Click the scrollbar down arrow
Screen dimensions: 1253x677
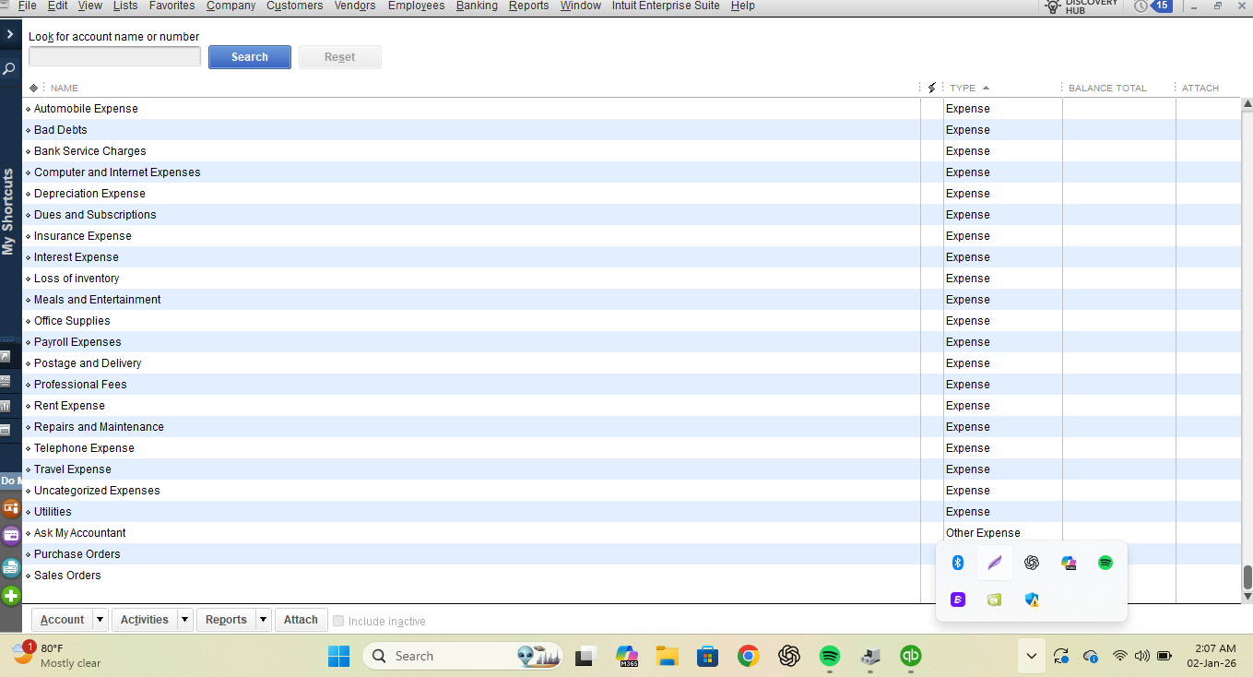point(1247,597)
